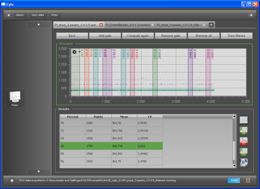Select the highlighted green row with percent 66
Viewport: 260px width, 189px height.
pyautogui.click(x=111, y=146)
